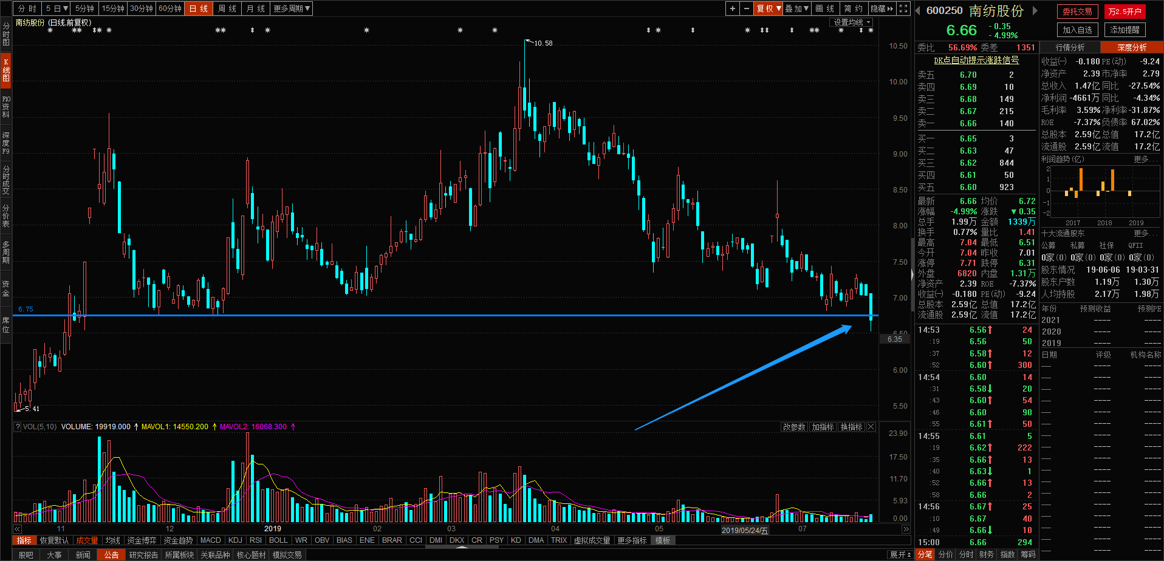The image size is (1164, 561).
Task: Open 分价表 sidebar item
Action: click(5, 216)
